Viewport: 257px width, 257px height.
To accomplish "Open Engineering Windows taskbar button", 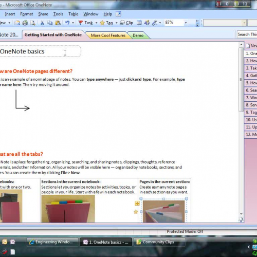I will 52,242.
